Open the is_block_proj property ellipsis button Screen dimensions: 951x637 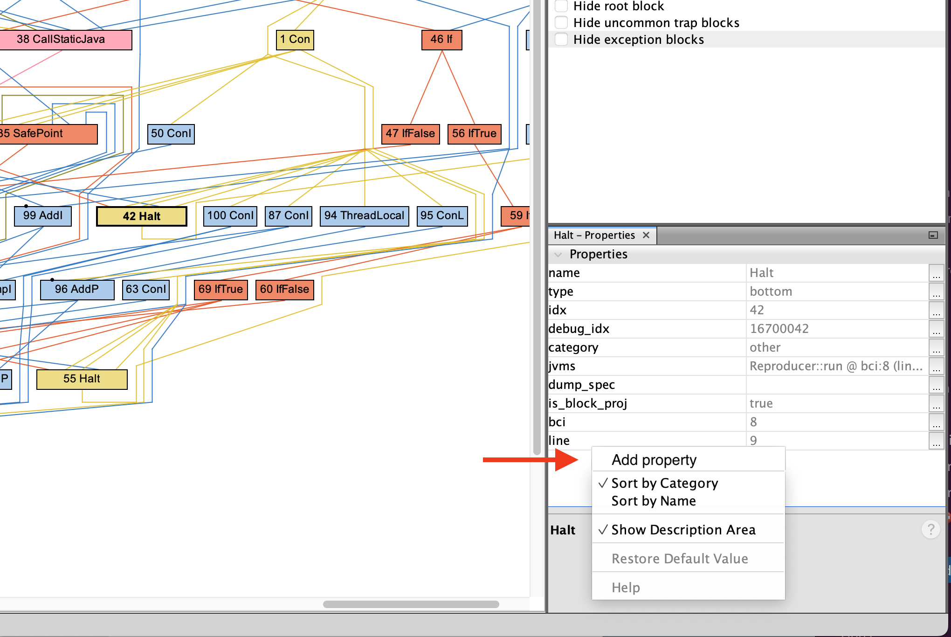click(936, 404)
